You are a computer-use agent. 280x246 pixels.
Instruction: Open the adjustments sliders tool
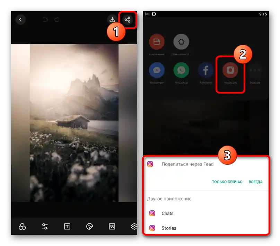(45, 227)
